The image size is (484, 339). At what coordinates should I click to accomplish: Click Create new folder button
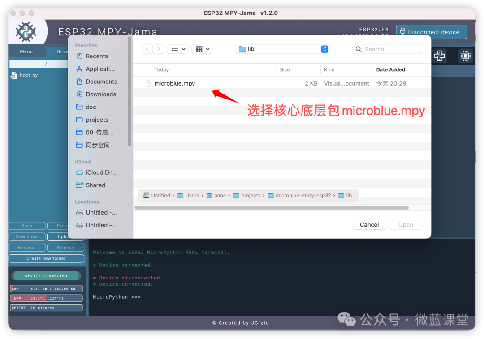click(x=46, y=258)
